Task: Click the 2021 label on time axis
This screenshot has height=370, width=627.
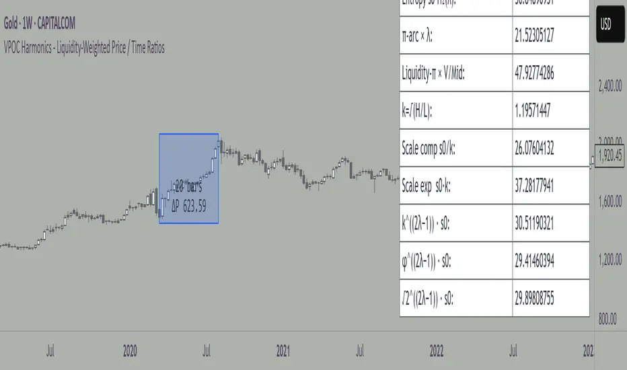Action: coord(283,350)
